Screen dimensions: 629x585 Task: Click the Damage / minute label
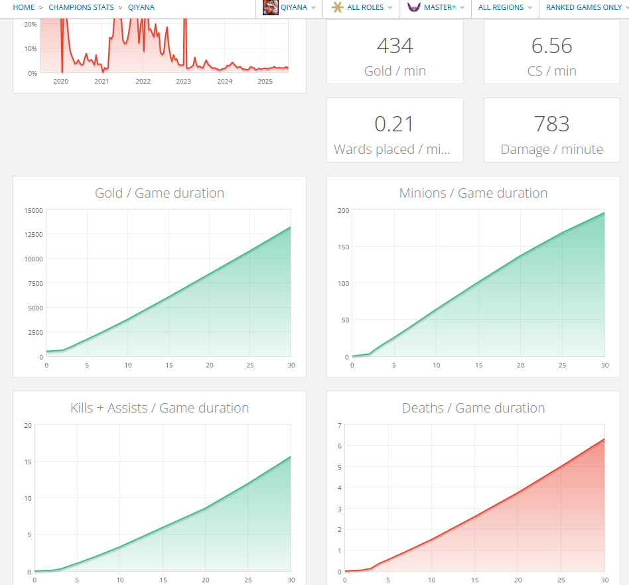click(552, 149)
